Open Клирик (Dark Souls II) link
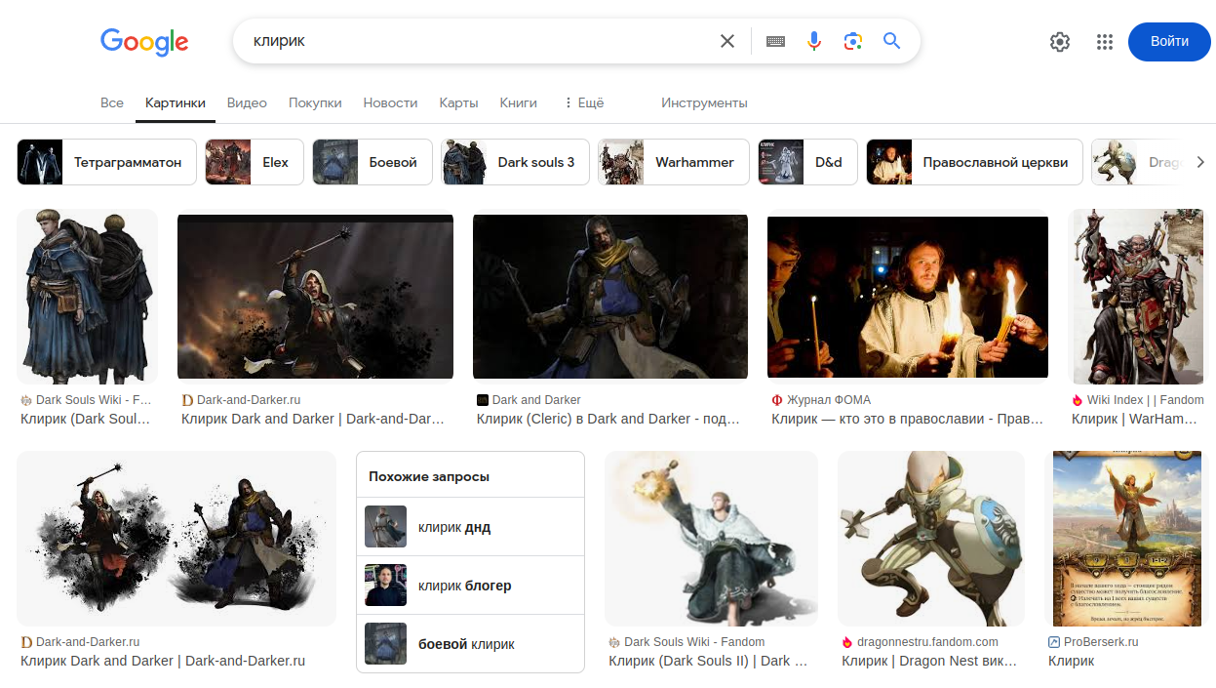1216x688 pixels. coord(708,661)
